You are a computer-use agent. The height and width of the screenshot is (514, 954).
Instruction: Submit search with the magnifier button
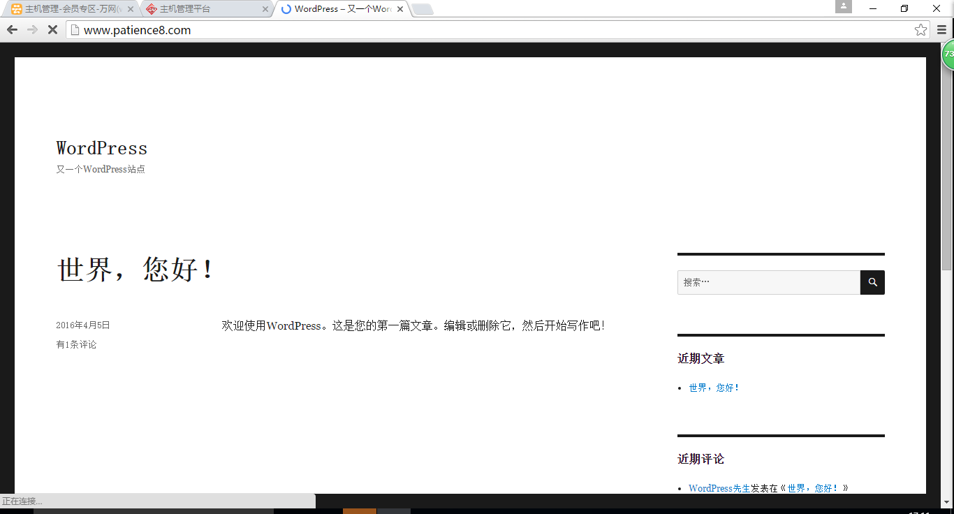[872, 282]
